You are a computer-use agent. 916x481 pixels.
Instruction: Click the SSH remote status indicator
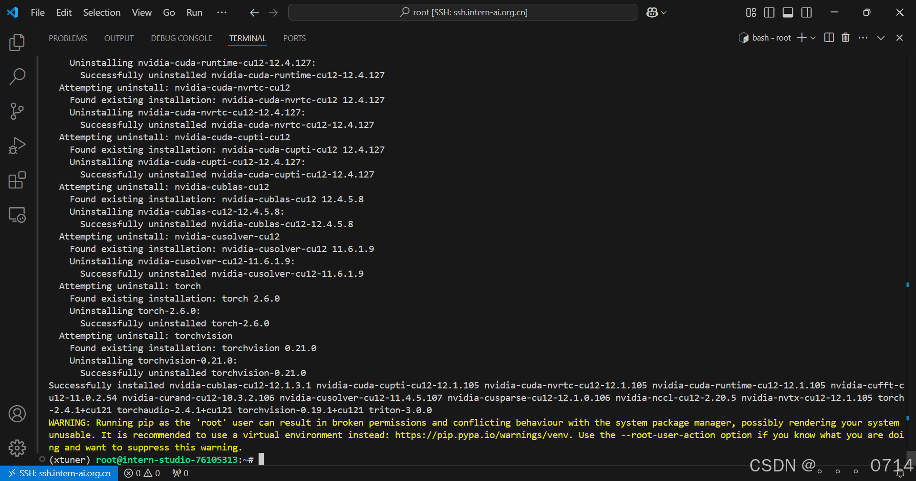point(60,473)
